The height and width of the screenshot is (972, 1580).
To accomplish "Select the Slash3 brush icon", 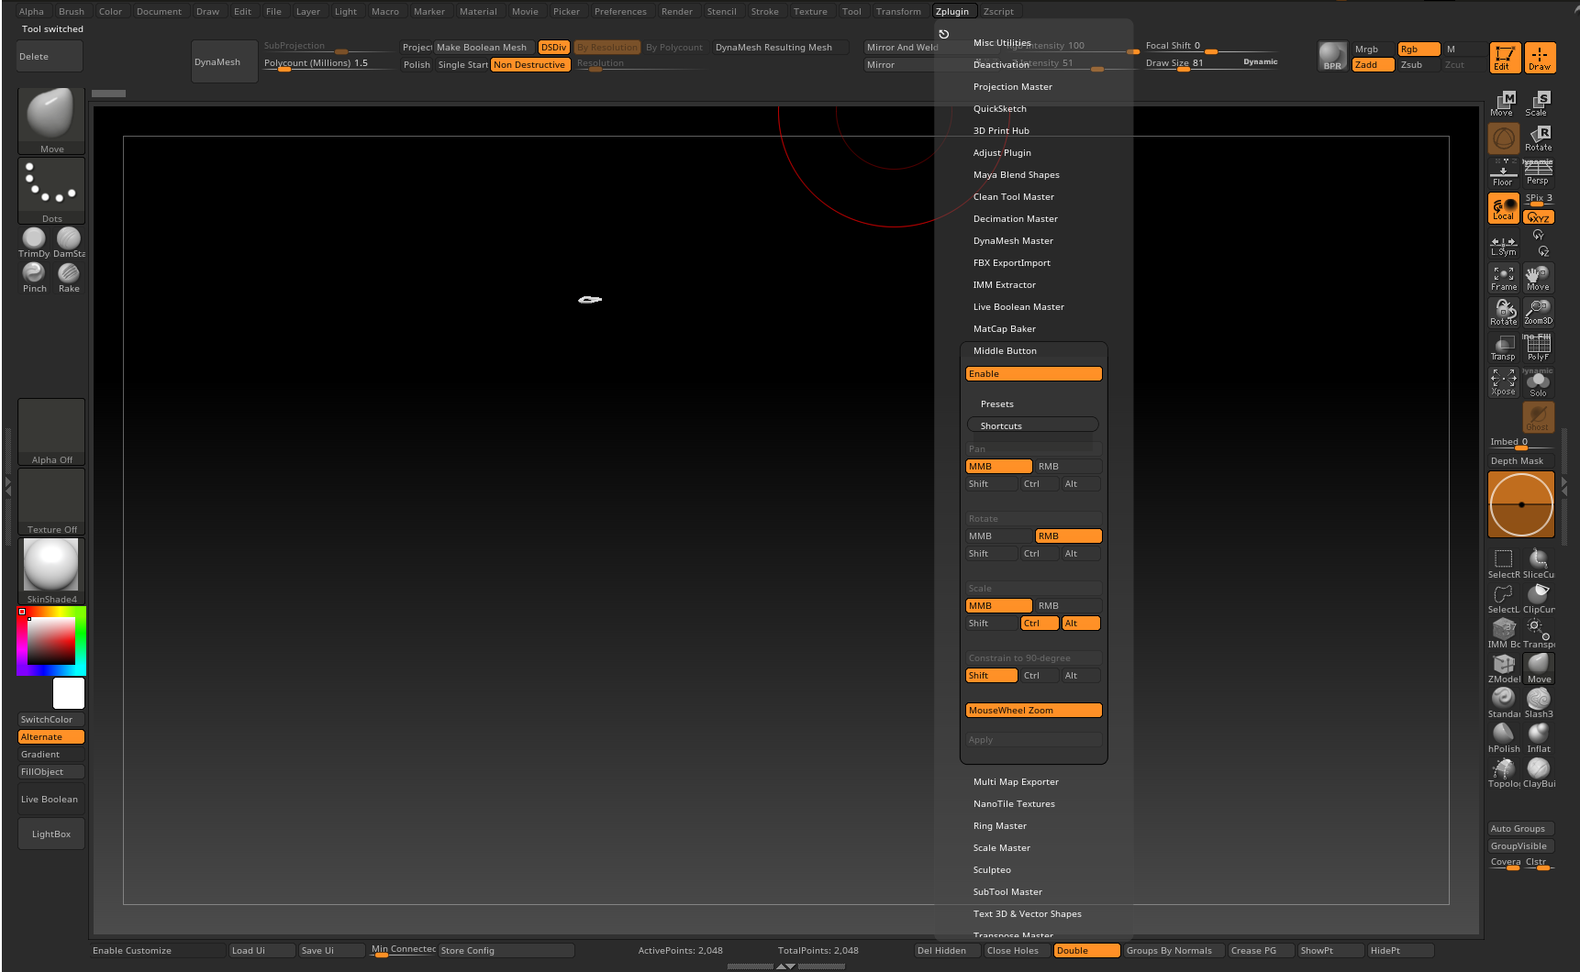I will (x=1539, y=702).
